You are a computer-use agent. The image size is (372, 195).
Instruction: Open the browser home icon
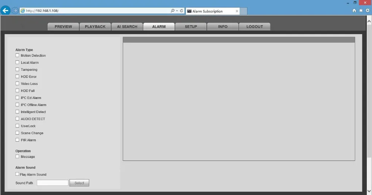click(x=354, y=10)
